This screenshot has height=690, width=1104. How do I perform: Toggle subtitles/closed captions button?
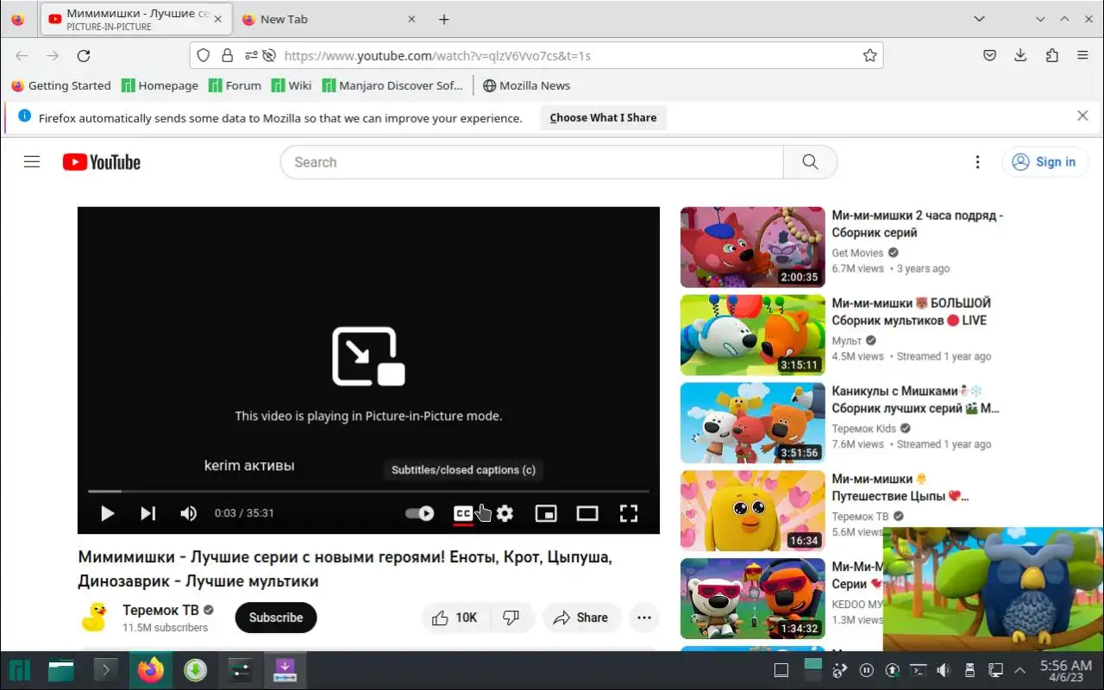pos(463,513)
